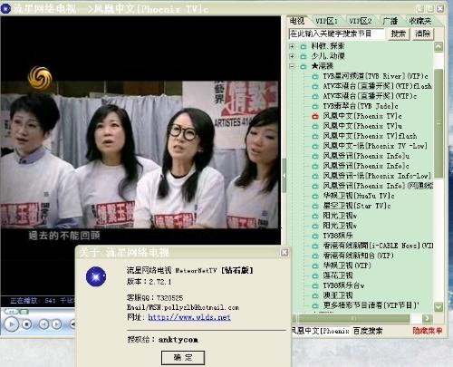The height and width of the screenshot is (367, 453).
Task: Select the TVB8娱乐台v channel
Action: tap(343, 285)
